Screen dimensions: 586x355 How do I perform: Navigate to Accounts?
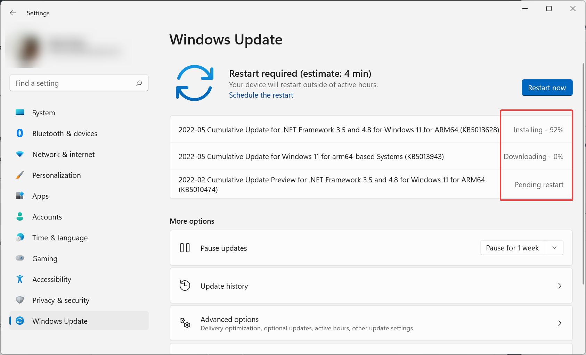pos(79,217)
